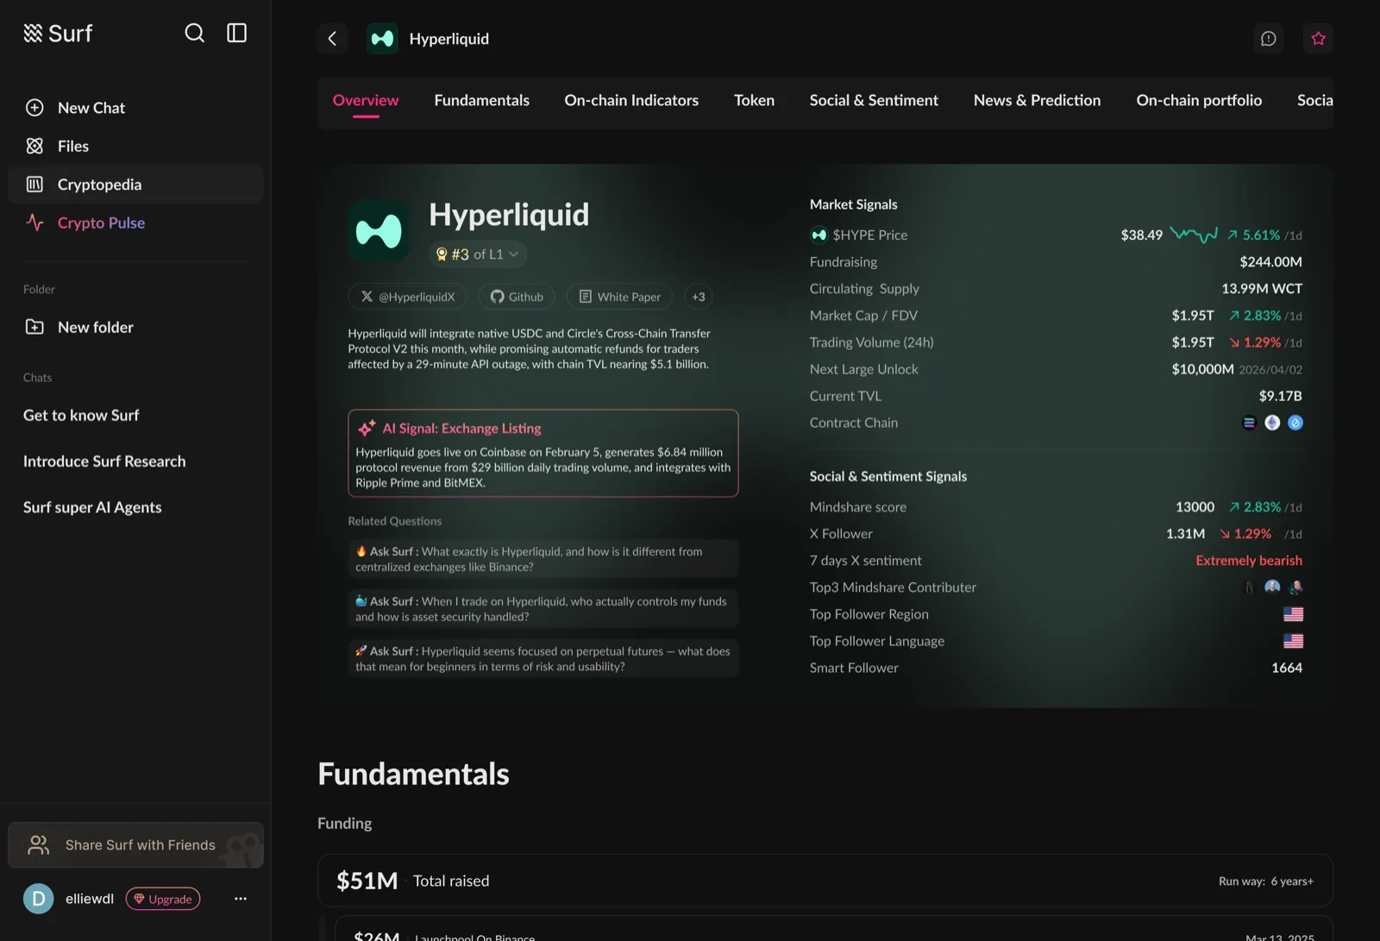1380x941 pixels.
Task: Open the AI Signal: Exchange Listing card
Action: point(543,454)
